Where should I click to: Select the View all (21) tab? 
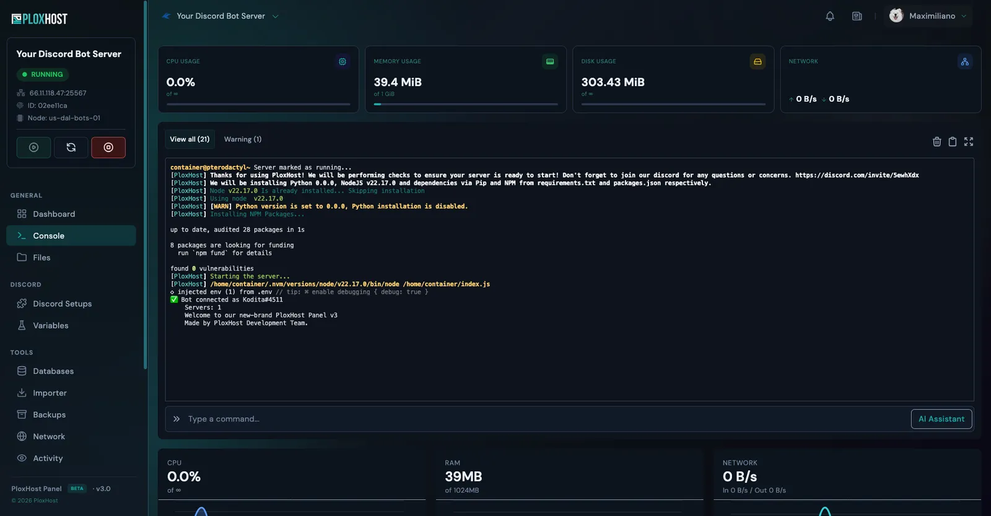tap(190, 139)
